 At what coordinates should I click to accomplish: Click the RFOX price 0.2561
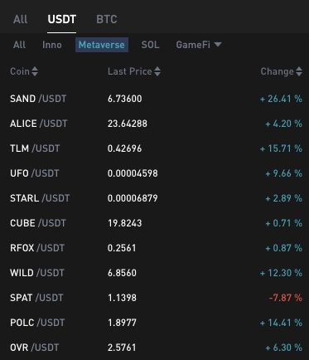122,248
